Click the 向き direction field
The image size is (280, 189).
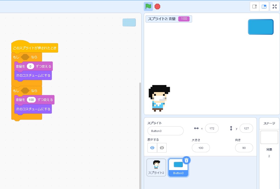244,148
